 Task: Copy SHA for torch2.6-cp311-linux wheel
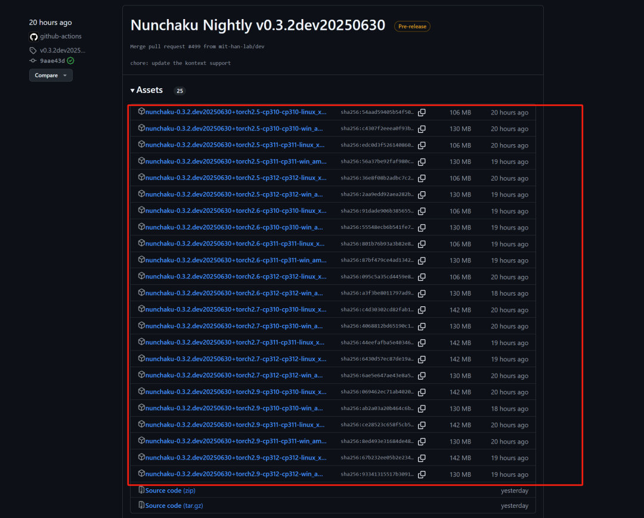coord(422,244)
